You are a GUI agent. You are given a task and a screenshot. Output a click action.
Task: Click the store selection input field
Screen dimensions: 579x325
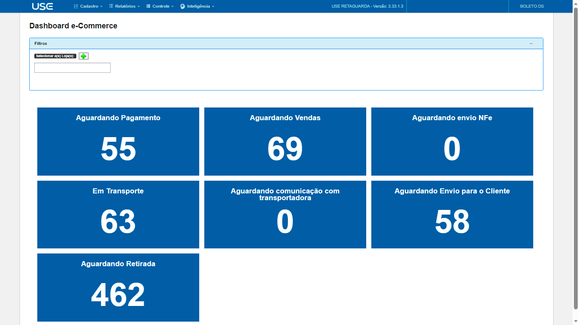tap(72, 68)
